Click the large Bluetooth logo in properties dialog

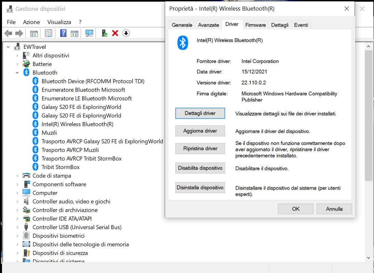(183, 43)
